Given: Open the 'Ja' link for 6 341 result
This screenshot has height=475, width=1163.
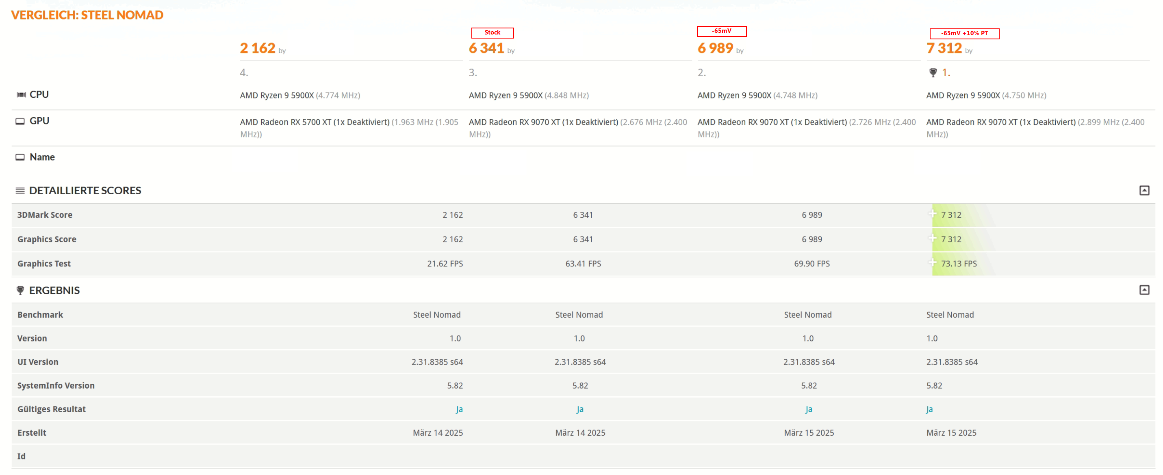Looking at the screenshot, I should pos(580,410).
